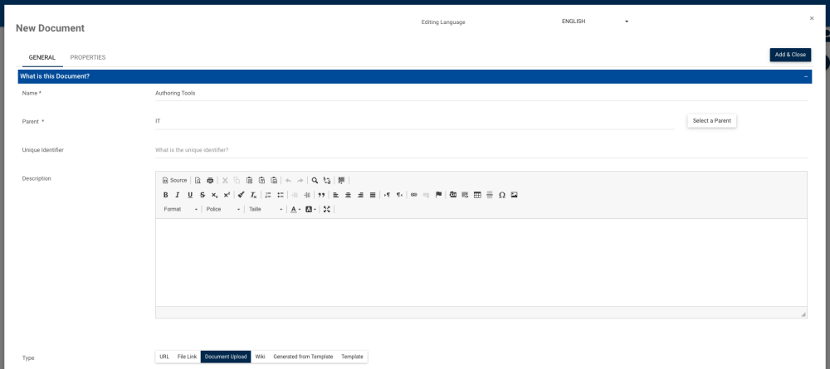Click the Insert Image icon
The height and width of the screenshot is (369, 830).
[x=514, y=195]
